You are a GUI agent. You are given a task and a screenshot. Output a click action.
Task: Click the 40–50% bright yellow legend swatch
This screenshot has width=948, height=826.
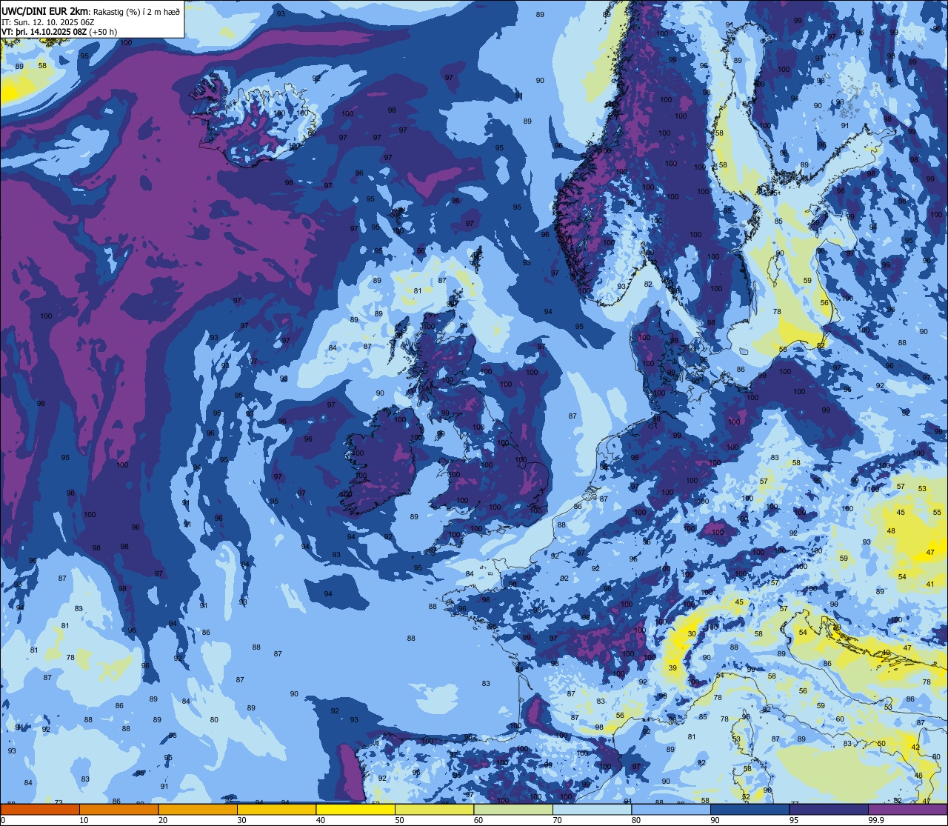(x=355, y=810)
